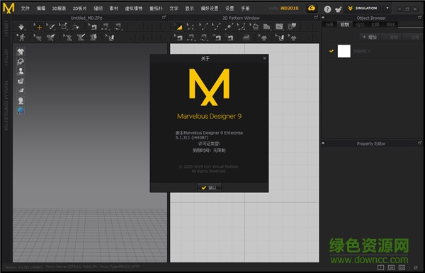Open the 3D服装 menu
The image size is (425, 273).
[x=59, y=8]
